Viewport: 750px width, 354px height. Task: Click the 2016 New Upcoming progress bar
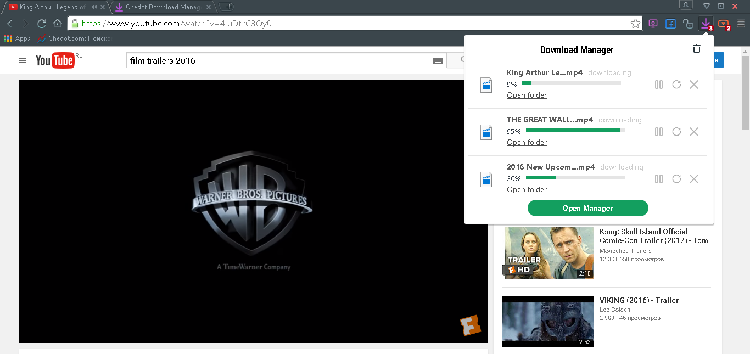(x=575, y=177)
